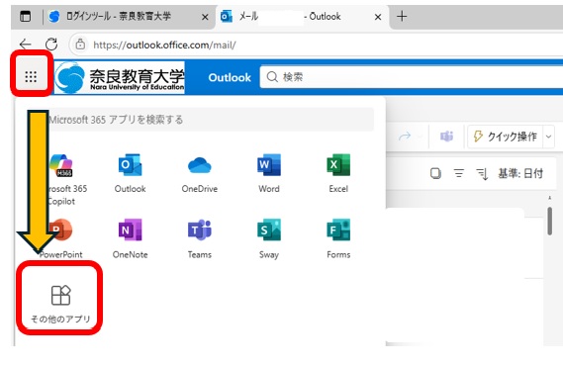Open a new browser tab

[x=402, y=16]
